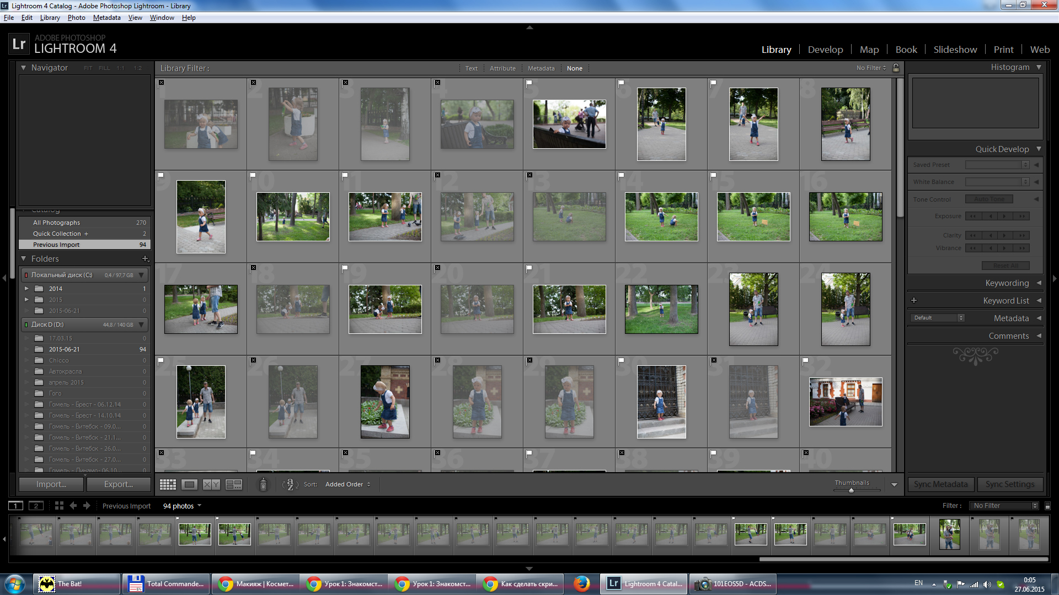Click the Library Filter lock icon

coord(896,68)
